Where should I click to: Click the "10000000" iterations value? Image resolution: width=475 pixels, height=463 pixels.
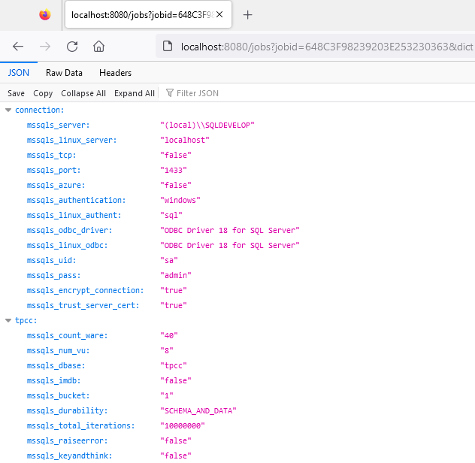(x=183, y=425)
